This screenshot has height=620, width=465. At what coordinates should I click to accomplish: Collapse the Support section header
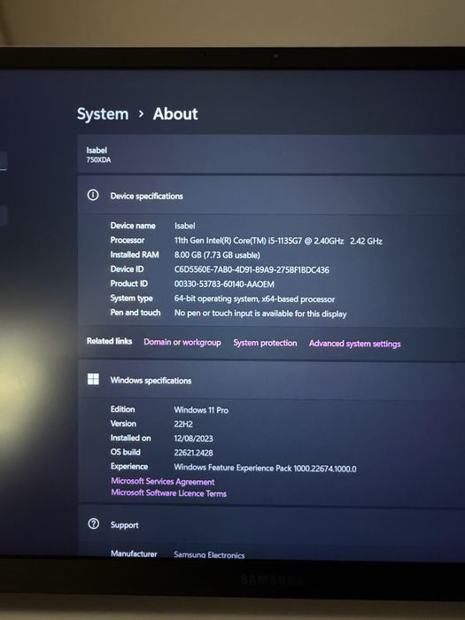point(271,524)
